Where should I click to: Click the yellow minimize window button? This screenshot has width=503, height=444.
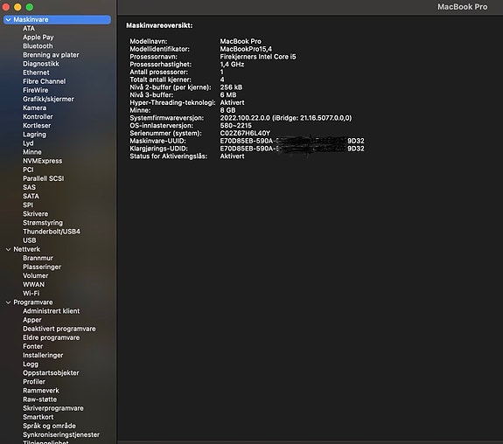click(17, 7)
